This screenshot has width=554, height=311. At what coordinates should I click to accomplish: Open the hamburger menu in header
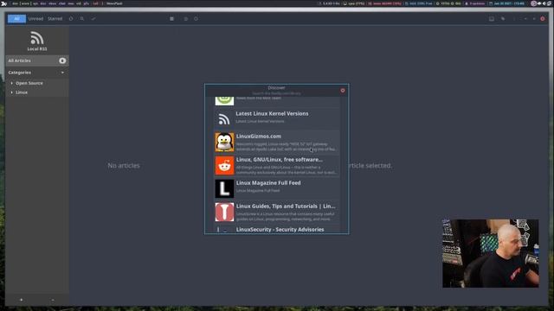[x=171, y=19]
